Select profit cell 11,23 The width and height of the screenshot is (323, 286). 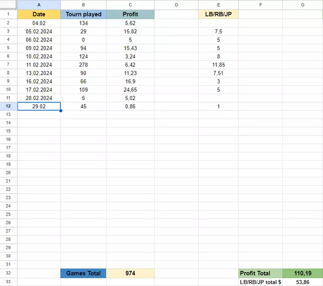130,73
